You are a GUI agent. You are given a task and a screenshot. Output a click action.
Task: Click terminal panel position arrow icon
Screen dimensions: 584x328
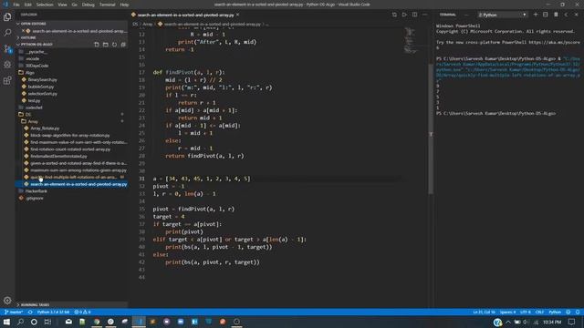[x=566, y=15]
